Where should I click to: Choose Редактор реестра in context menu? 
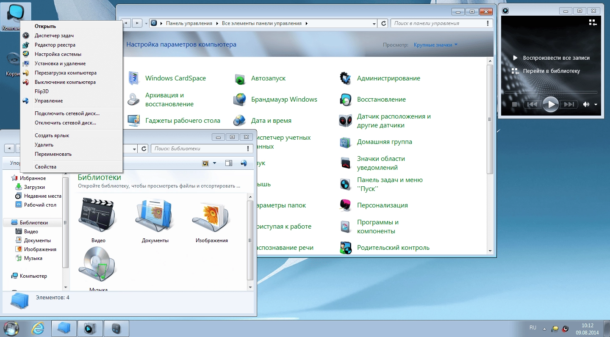pos(71,45)
